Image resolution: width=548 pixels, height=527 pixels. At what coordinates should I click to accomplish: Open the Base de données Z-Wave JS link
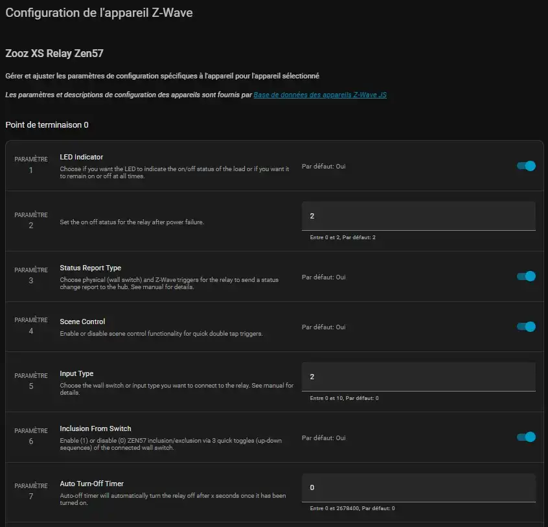[320, 95]
